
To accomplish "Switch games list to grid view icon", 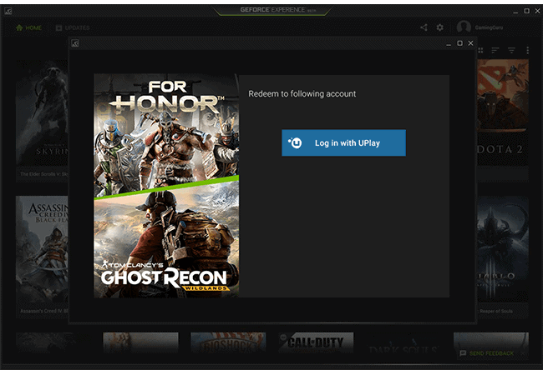I will click(x=480, y=51).
